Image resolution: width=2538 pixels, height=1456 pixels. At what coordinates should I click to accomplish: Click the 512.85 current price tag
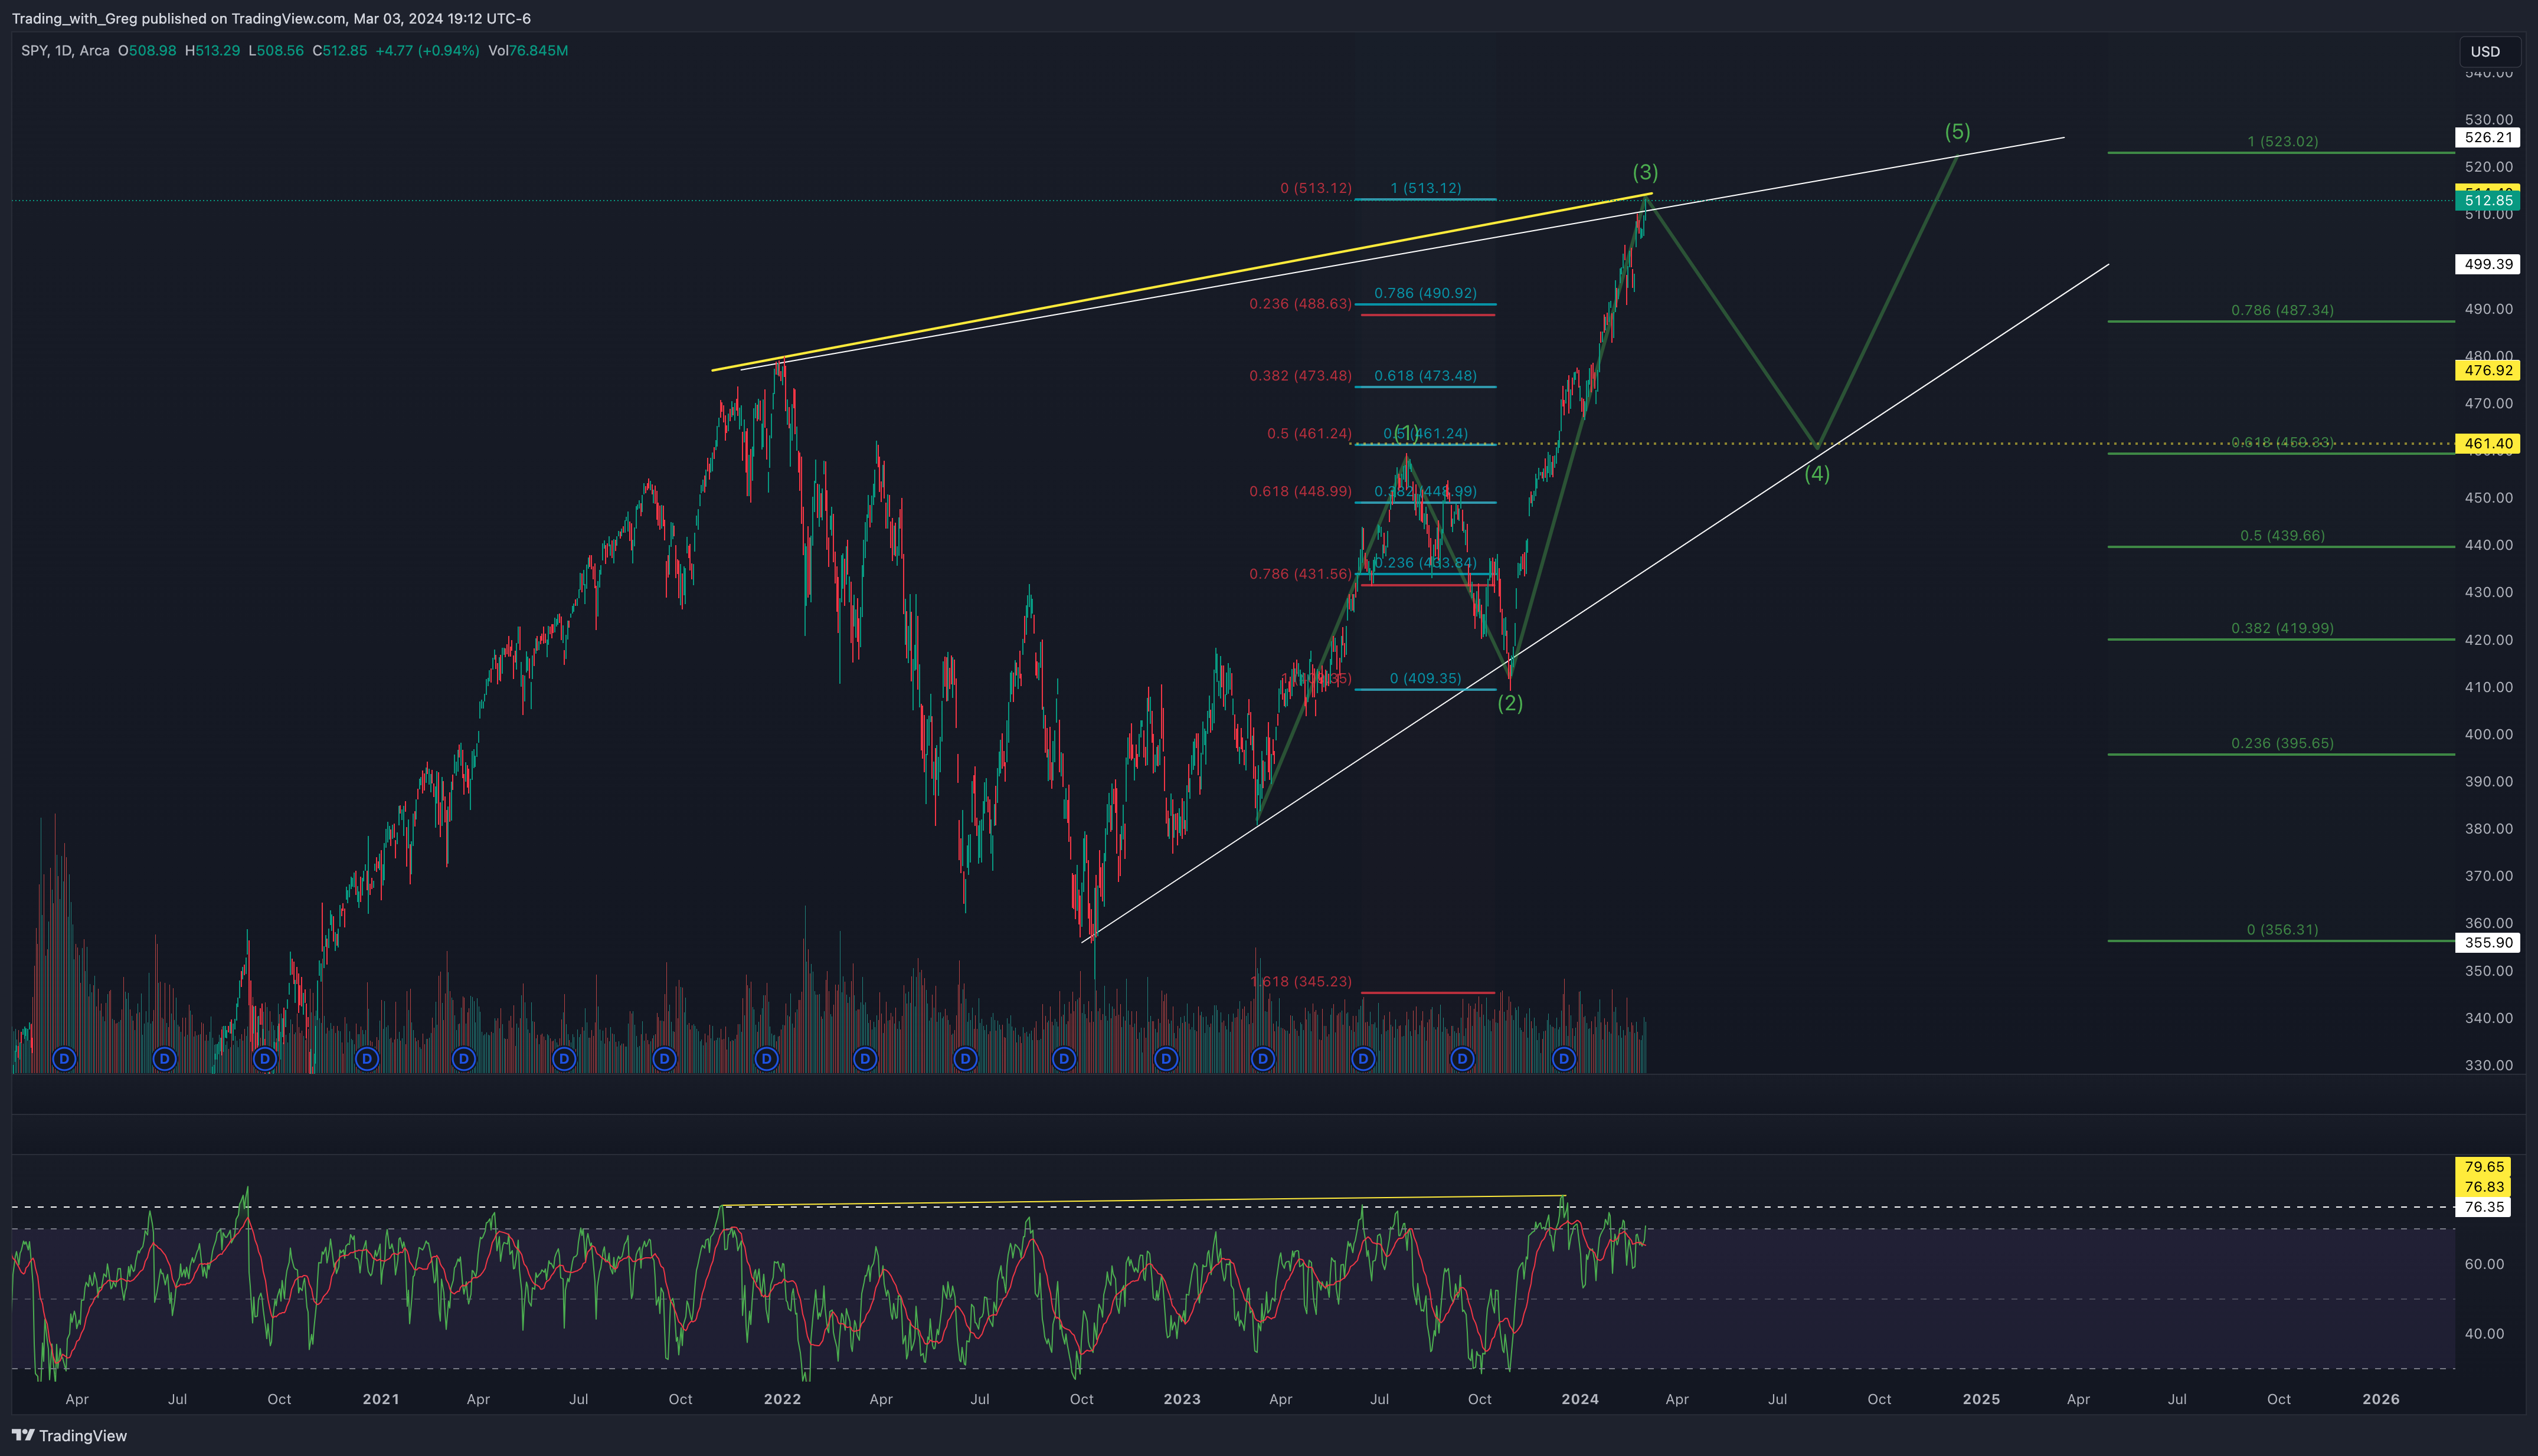point(2488,201)
